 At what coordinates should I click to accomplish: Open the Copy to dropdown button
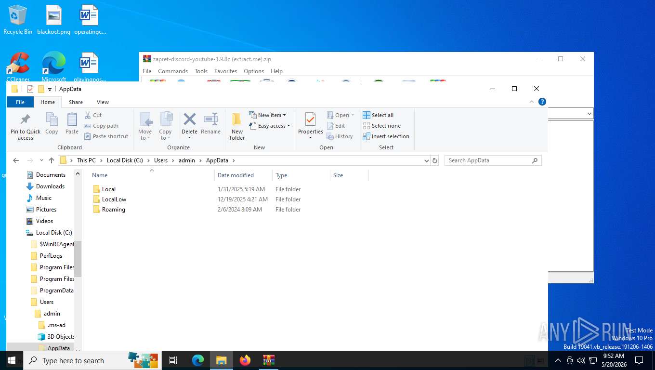(166, 126)
